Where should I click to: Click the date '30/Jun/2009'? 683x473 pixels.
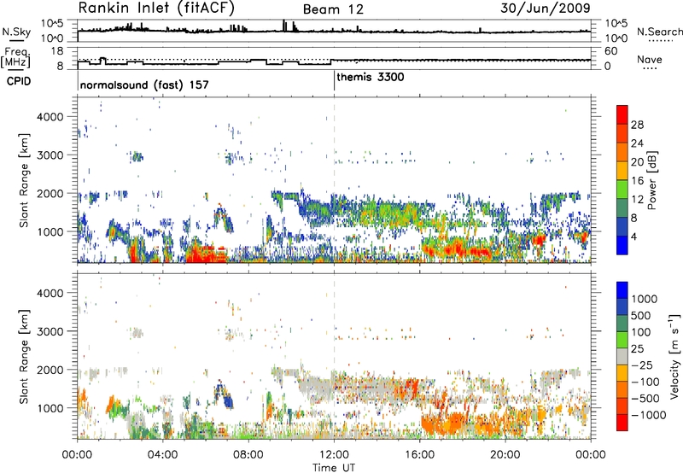545,8
